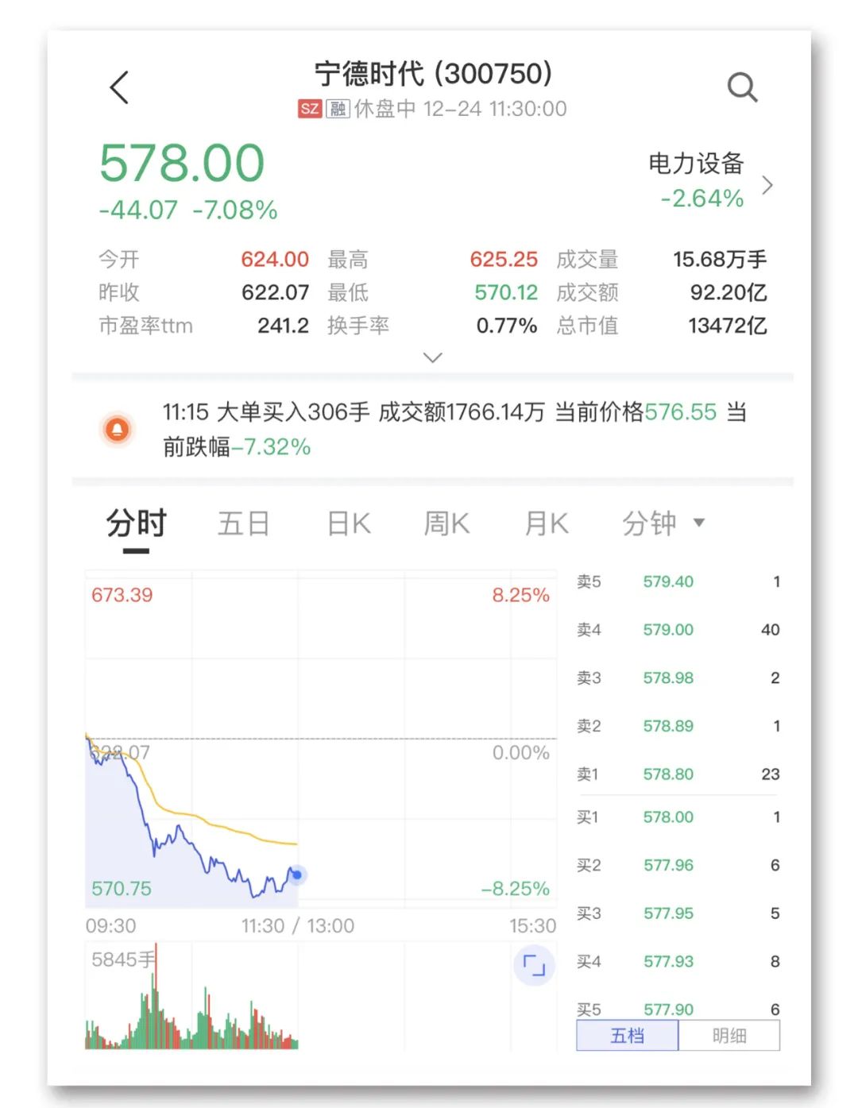
Task: Select 卖4 price 579.00
Action: pos(668,630)
